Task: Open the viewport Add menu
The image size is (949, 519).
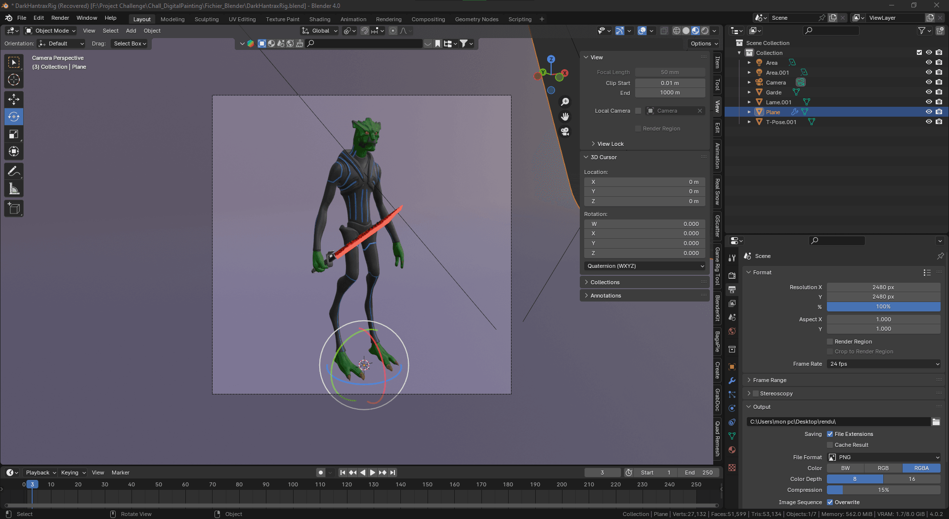Action: point(131,31)
